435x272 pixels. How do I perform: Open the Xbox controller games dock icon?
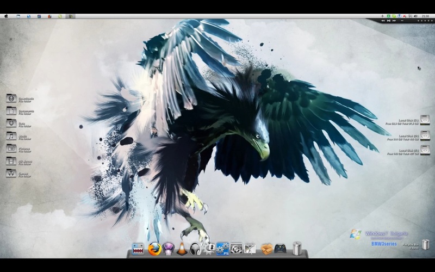280,249
